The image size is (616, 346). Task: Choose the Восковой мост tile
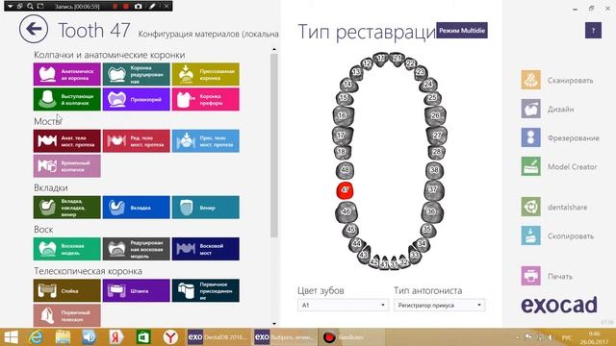[205, 249]
